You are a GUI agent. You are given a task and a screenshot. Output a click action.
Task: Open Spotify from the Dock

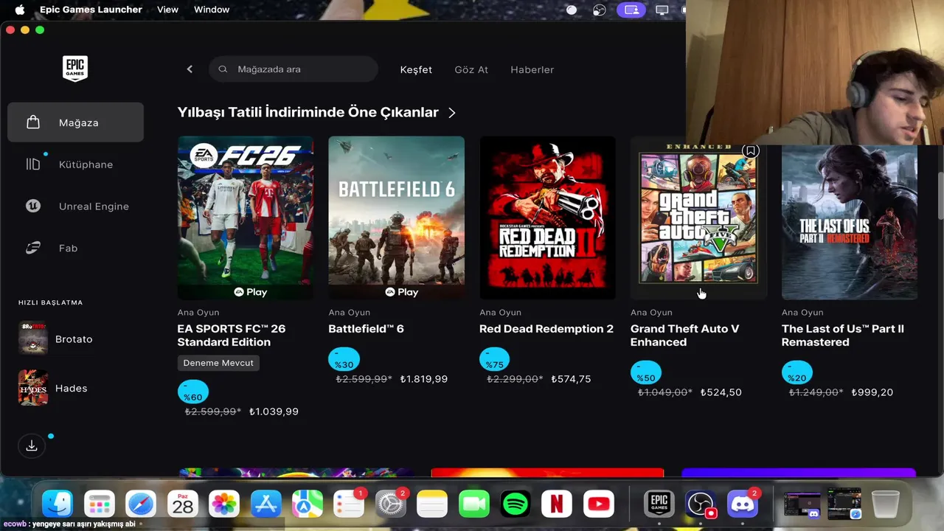tap(516, 504)
